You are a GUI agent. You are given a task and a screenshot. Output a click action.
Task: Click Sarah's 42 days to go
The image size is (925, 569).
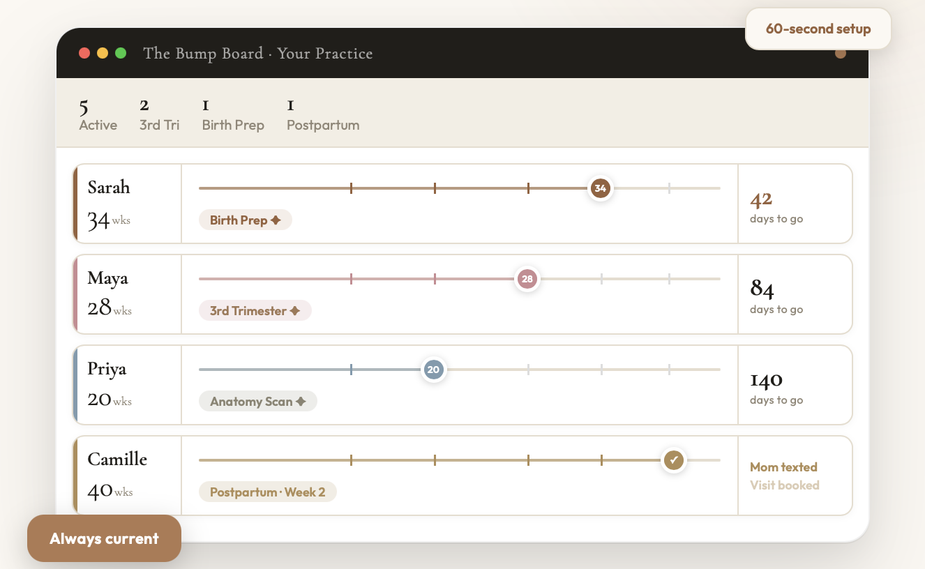[776, 208]
